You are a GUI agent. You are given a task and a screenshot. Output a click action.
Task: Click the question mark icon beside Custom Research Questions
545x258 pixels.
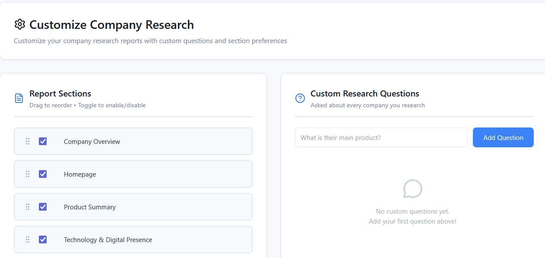pos(300,98)
